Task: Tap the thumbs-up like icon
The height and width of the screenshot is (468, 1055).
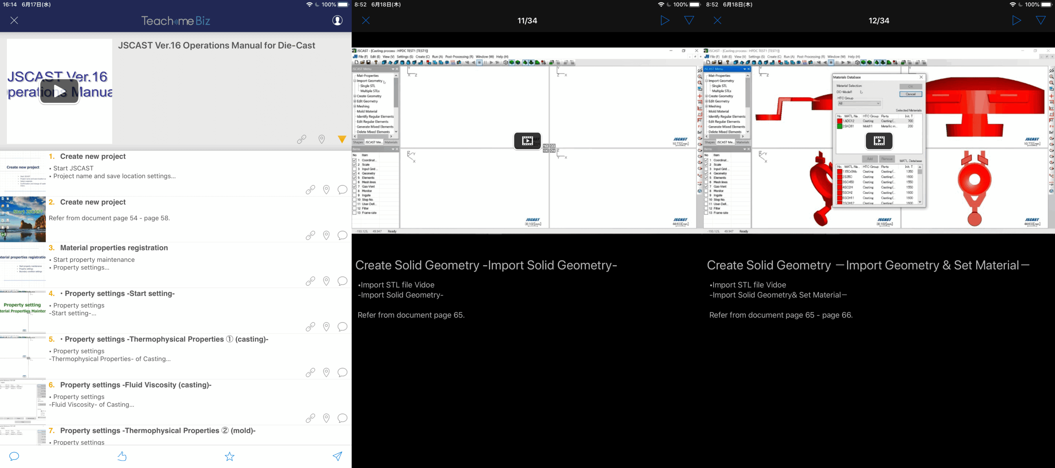Action: (x=122, y=456)
